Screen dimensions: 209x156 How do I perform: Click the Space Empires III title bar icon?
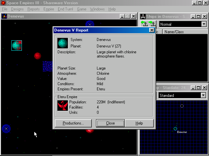pyautogui.click(x=3, y=3)
